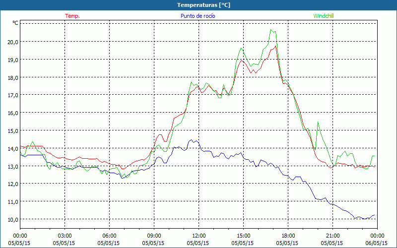This screenshot has width=397, height=248.
Task: Select the green 'Windchill' legend label
Action: (x=324, y=16)
